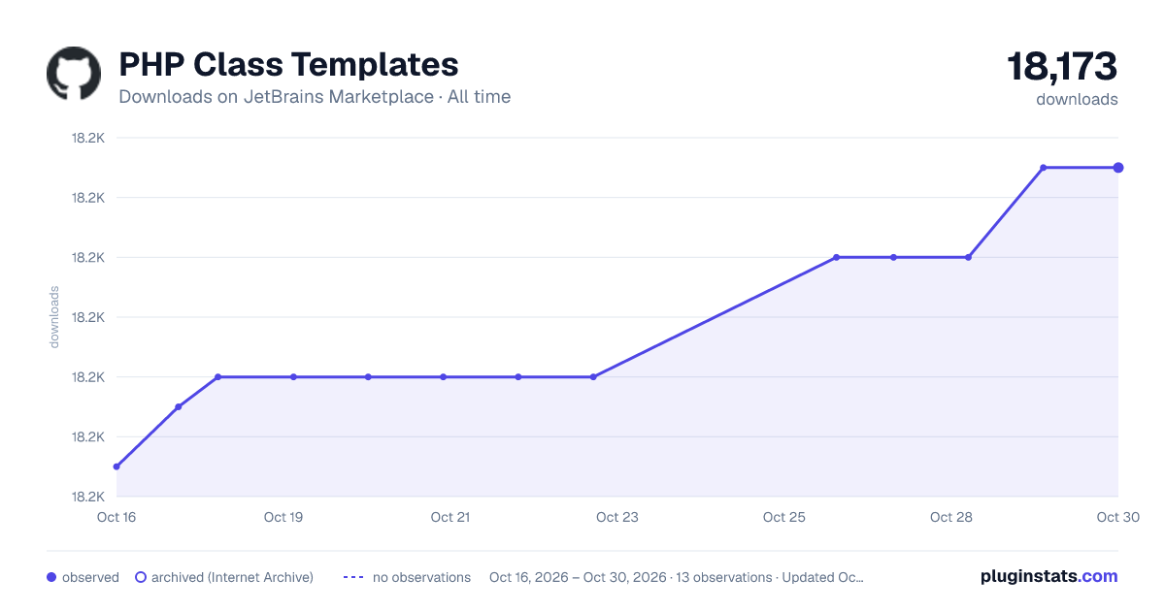Select the final Oct 30 data point
Image resolution: width=1165 pixels, height=611 pixels.
pyautogui.click(x=1118, y=168)
